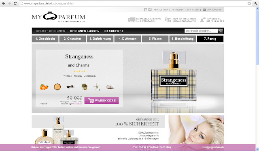This screenshot has height=151, width=259.
Task: Bookmark the page with the star icon
Action: coord(249,3)
